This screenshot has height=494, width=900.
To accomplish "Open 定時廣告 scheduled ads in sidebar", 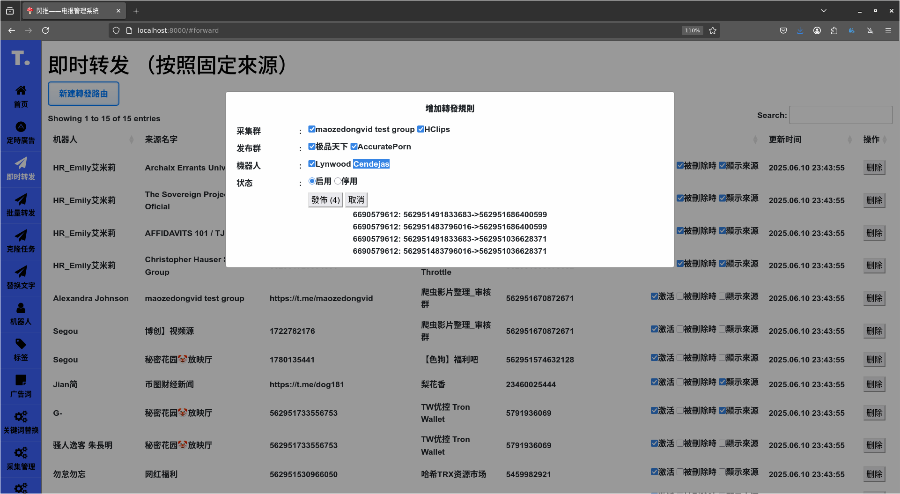I will pyautogui.click(x=21, y=133).
